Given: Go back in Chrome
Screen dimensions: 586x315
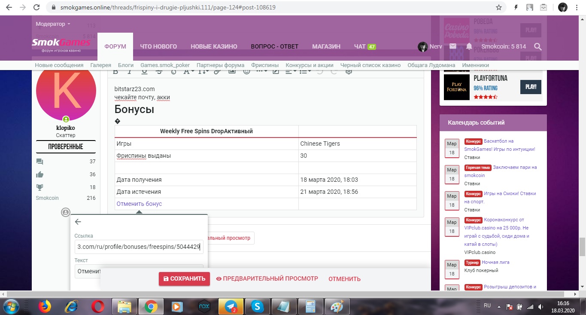Looking at the screenshot, I should click(x=9, y=7).
